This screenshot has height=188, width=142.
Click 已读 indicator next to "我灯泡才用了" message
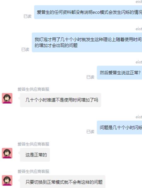[x=25, y=49]
